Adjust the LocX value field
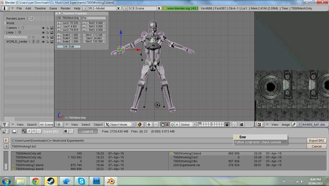 [70, 23]
